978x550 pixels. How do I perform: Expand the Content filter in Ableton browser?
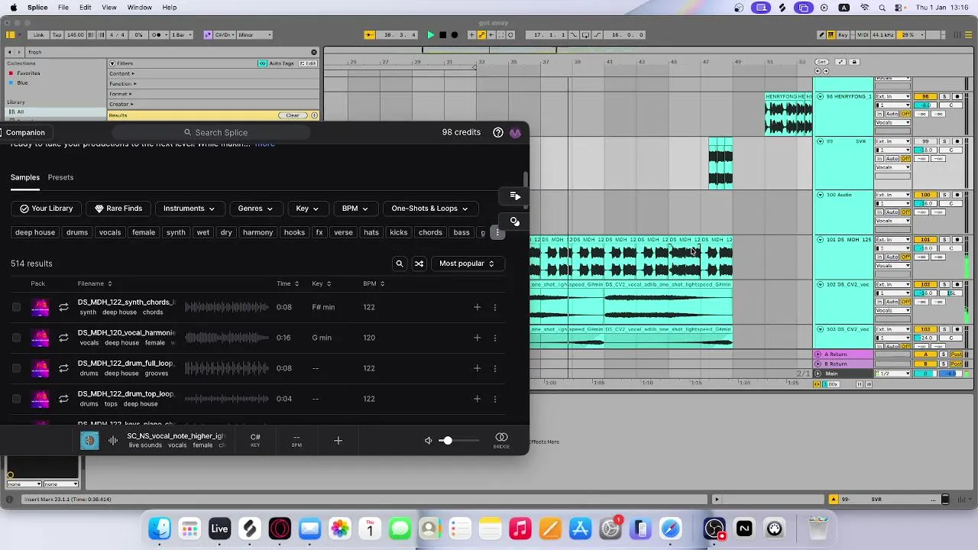pos(122,73)
